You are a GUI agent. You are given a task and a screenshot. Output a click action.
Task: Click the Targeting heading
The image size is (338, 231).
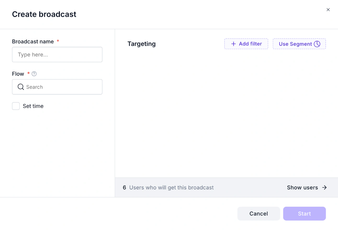click(142, 44)
